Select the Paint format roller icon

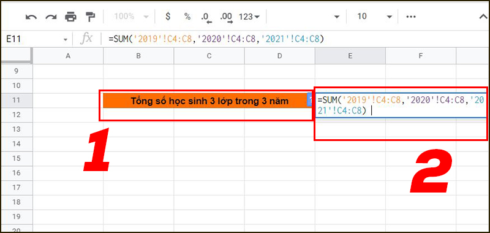pyautogui.click(x=90, y=17)
